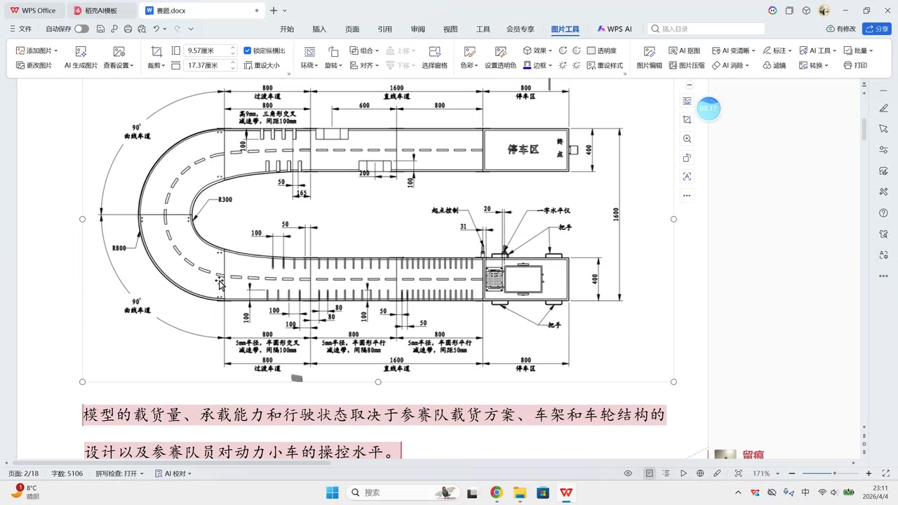Screen dimensions: 898x505
Task: Open the help icon in right sidebar
Action: point(883,213)
